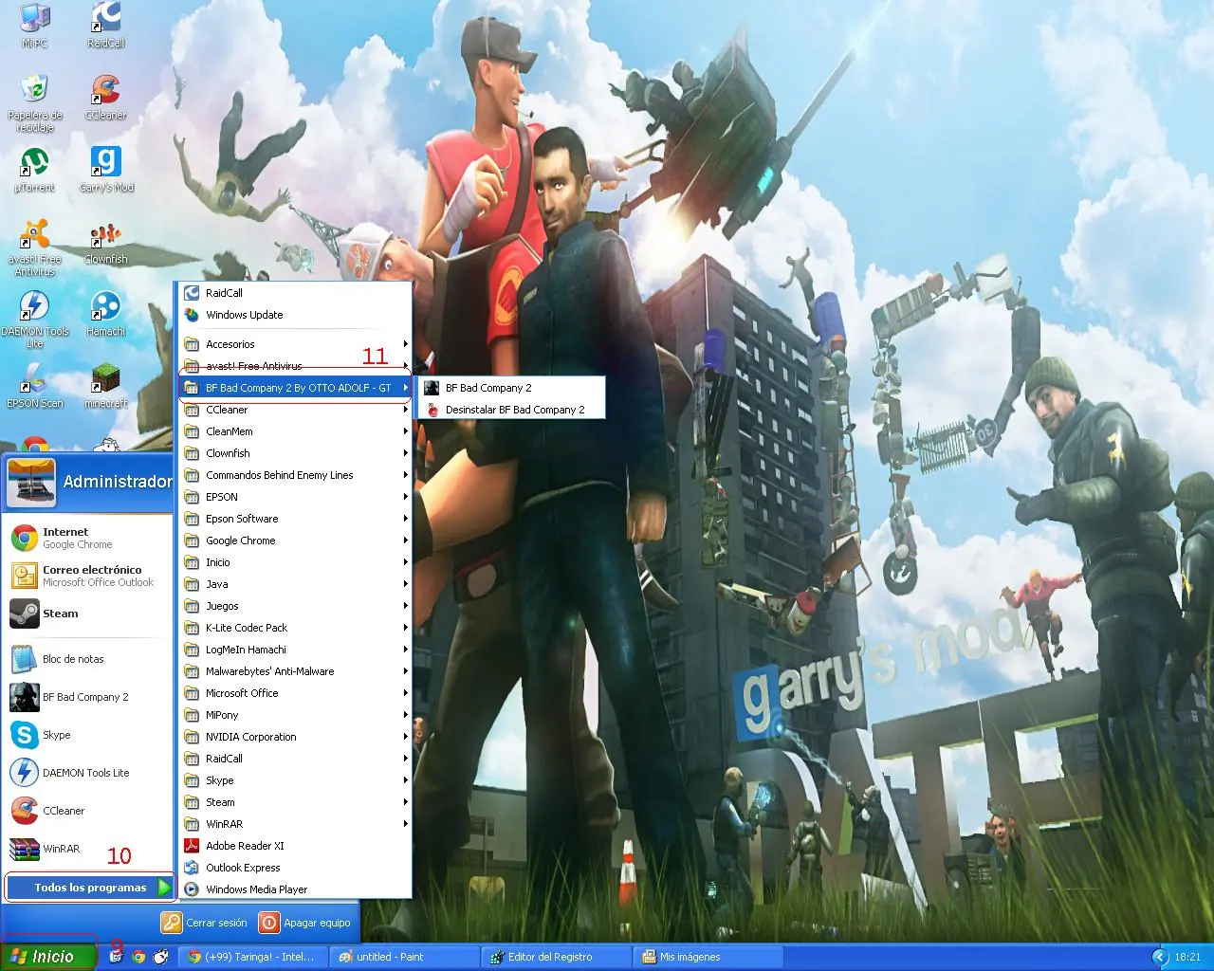The image size is (1214, 971).
Task: Expand the Clownfish program folder
Action: (x=295, y=453)
